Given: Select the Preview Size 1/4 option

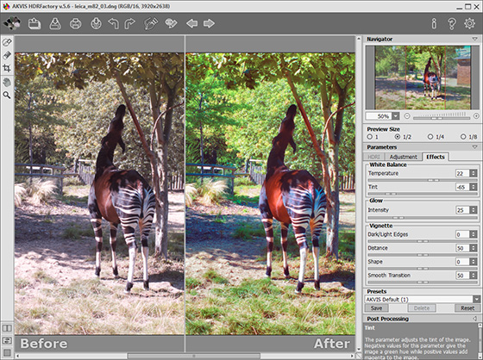Looking at the screenshot, I should click(x=436, y=137).
